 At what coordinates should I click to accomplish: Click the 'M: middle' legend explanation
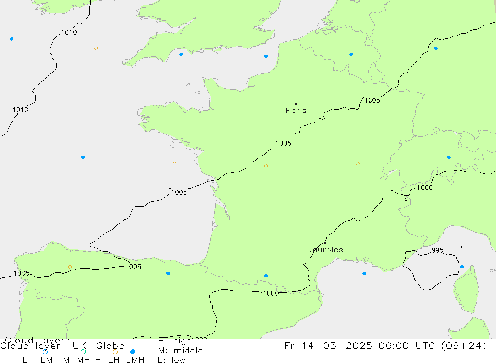(x=181, y=351)
